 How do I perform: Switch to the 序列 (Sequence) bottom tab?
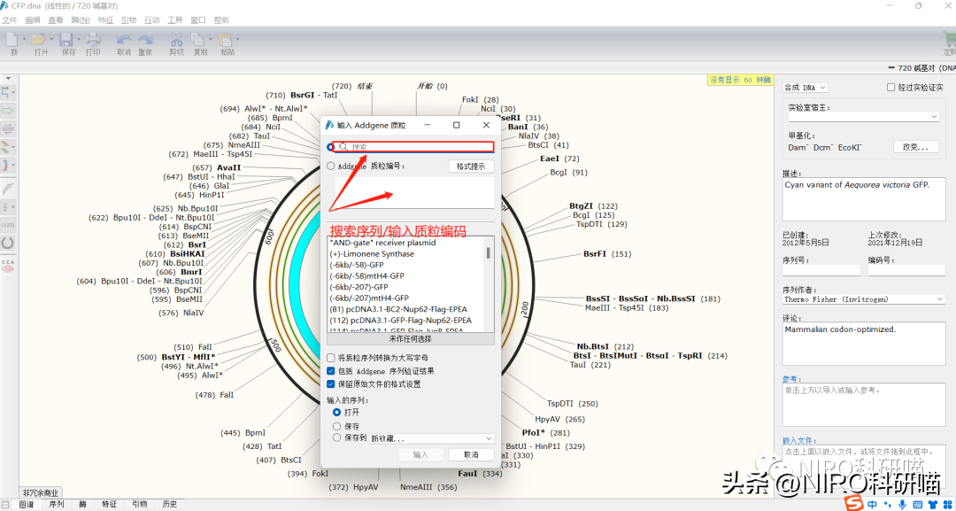56,504
